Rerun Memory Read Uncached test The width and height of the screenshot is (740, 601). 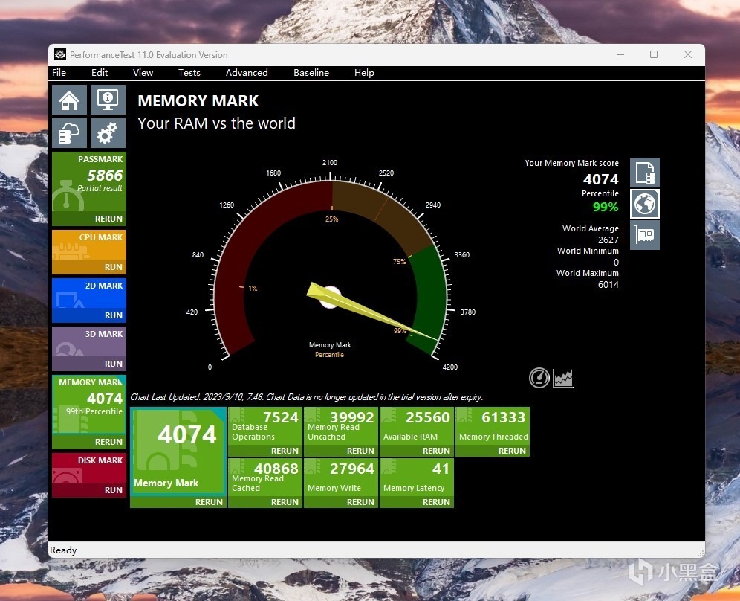pos(360,451)
